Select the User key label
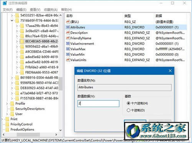The width and height of the screenshot is (192, 143). 19,114
